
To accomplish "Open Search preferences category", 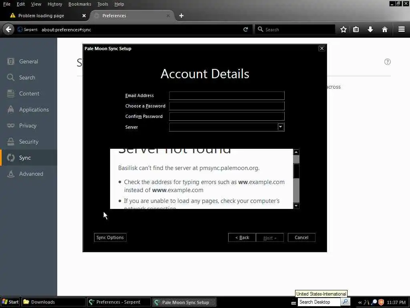I will click(x=28, y=77).
